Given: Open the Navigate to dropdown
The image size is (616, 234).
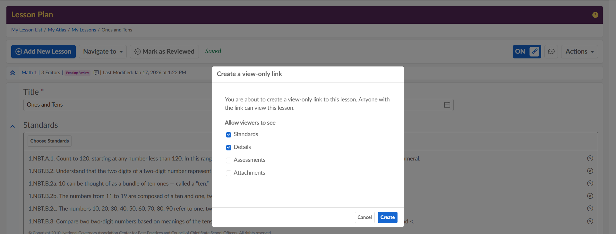Looking at the screenshot, I should pos(103,52).
